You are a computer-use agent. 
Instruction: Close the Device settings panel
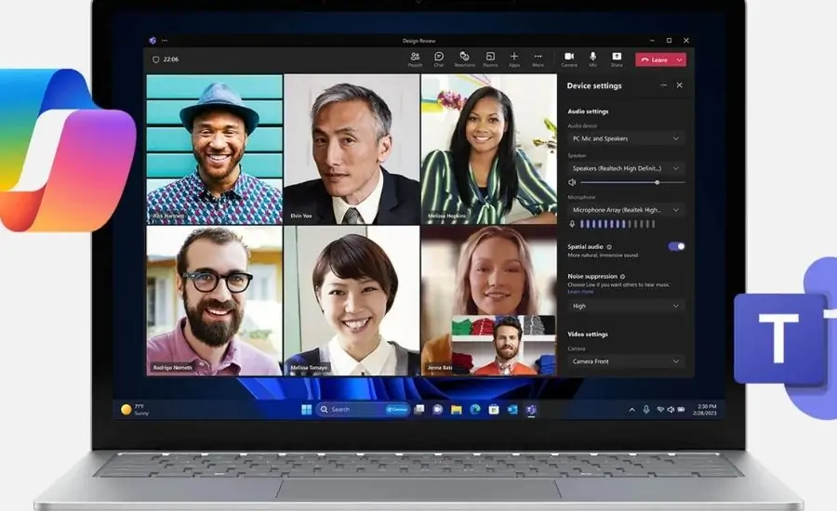[x=679, y=85]
